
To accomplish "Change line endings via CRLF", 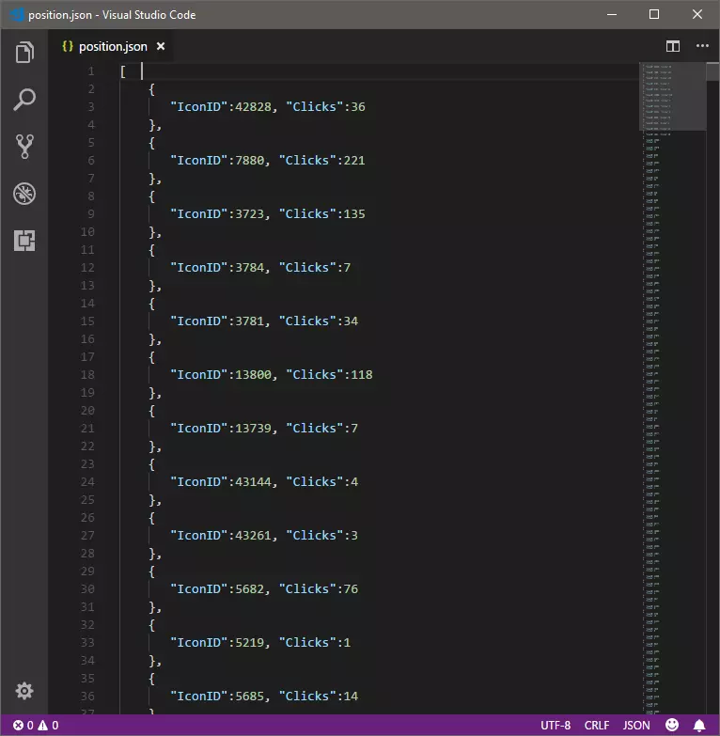I will click(597, 726).
